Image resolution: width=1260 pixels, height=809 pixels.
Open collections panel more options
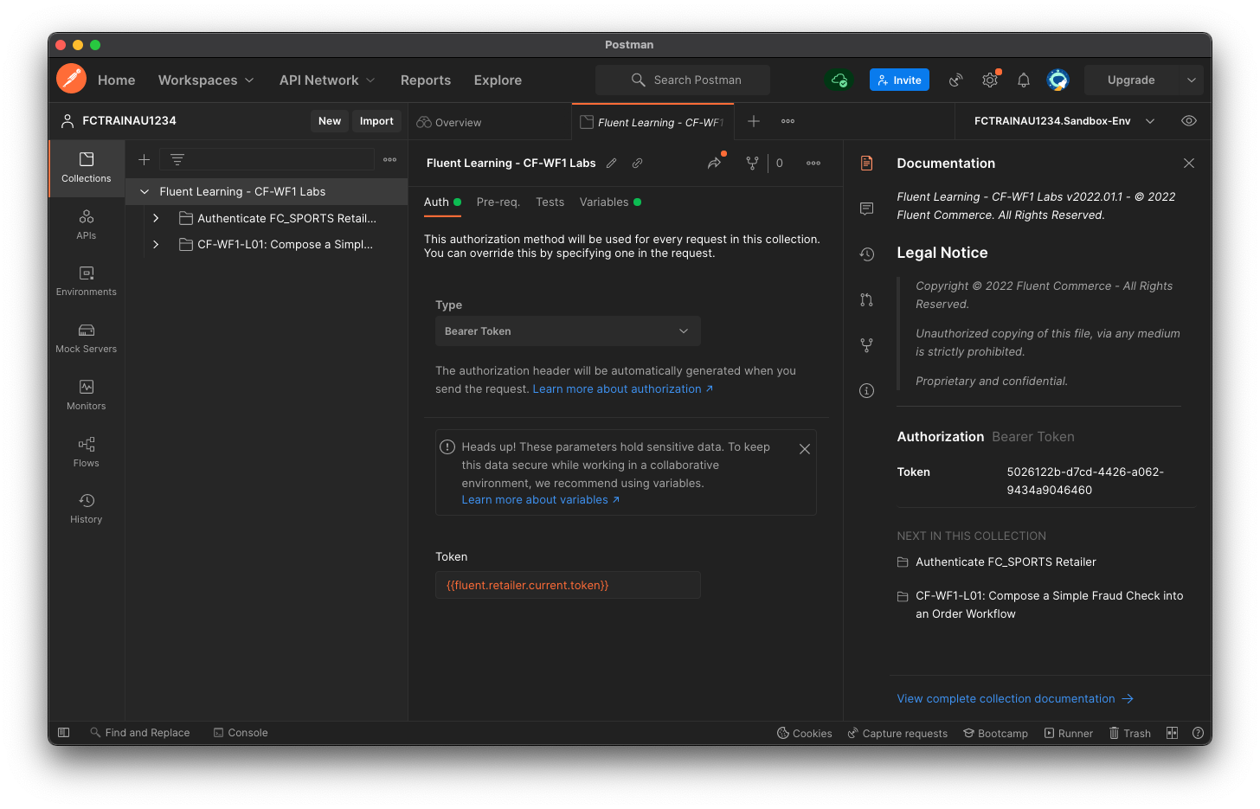pyautogui.click(x=390, y=159)
